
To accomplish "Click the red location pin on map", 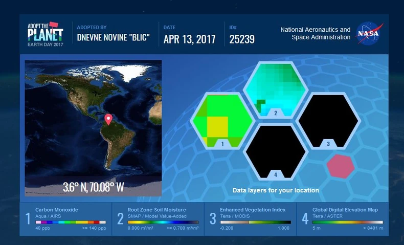I will click(108, 120).
